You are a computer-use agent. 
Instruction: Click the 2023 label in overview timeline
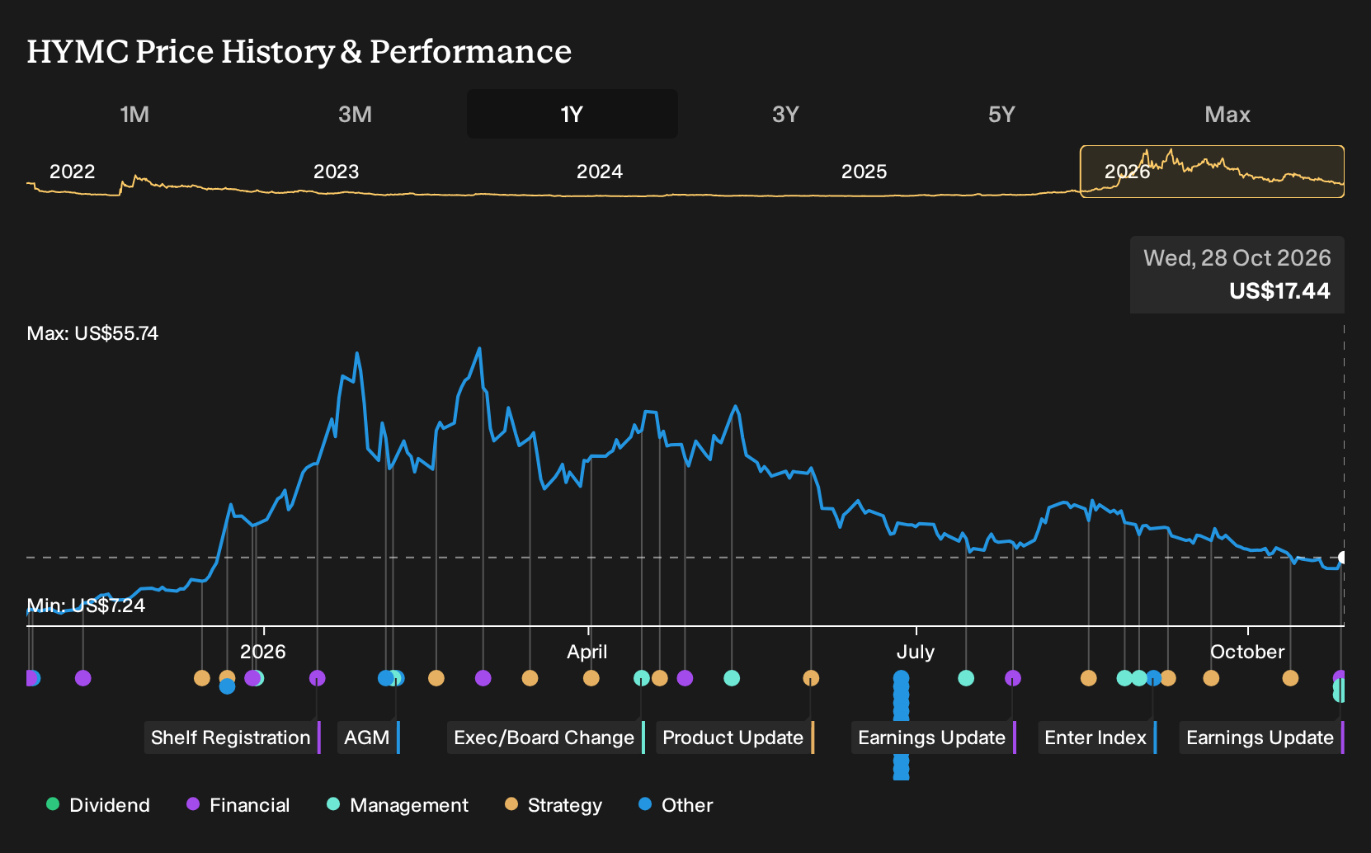coord(336,172)
